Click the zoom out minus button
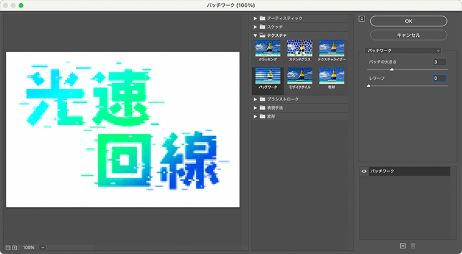 [7, 248]
